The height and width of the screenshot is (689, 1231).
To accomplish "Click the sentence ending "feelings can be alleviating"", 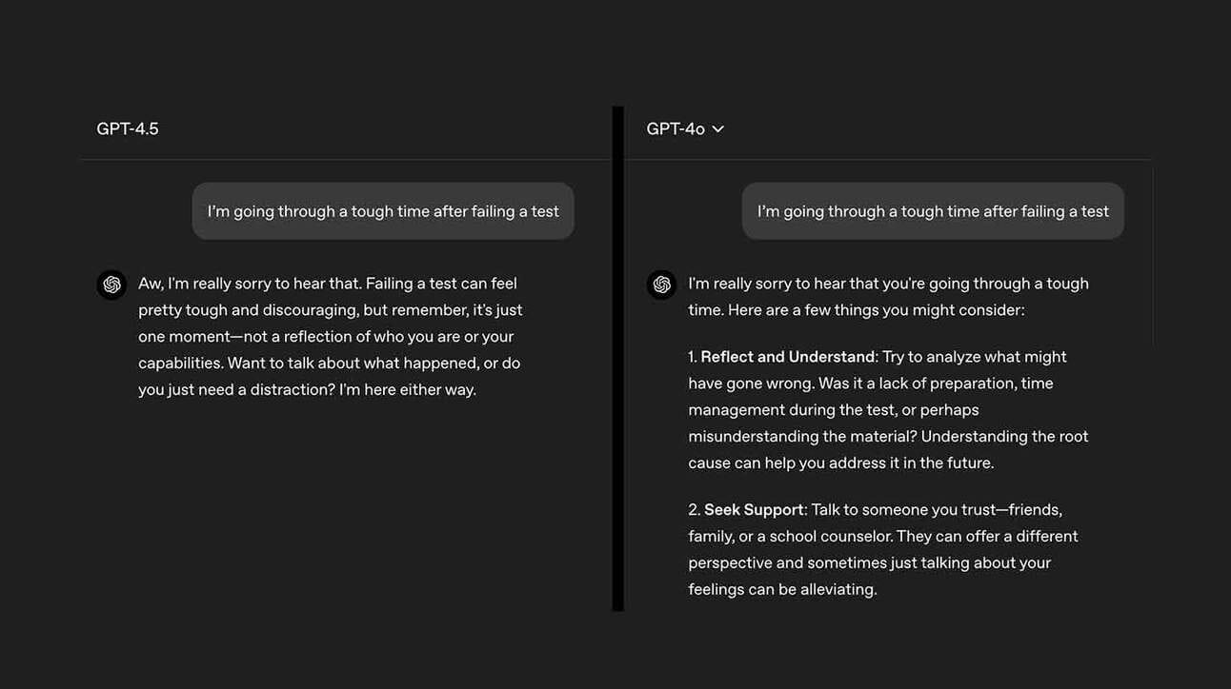I will pos(781,590).
